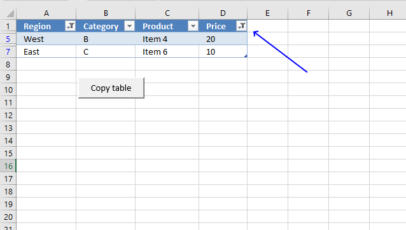Select column G header
Viewport: 406px width, 230px height.
(349, 13)
